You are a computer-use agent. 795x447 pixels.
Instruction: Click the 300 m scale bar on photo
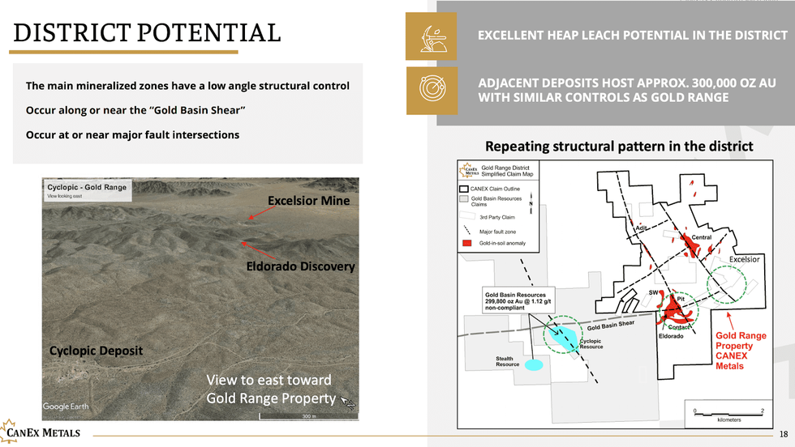[x=307, y=415]
